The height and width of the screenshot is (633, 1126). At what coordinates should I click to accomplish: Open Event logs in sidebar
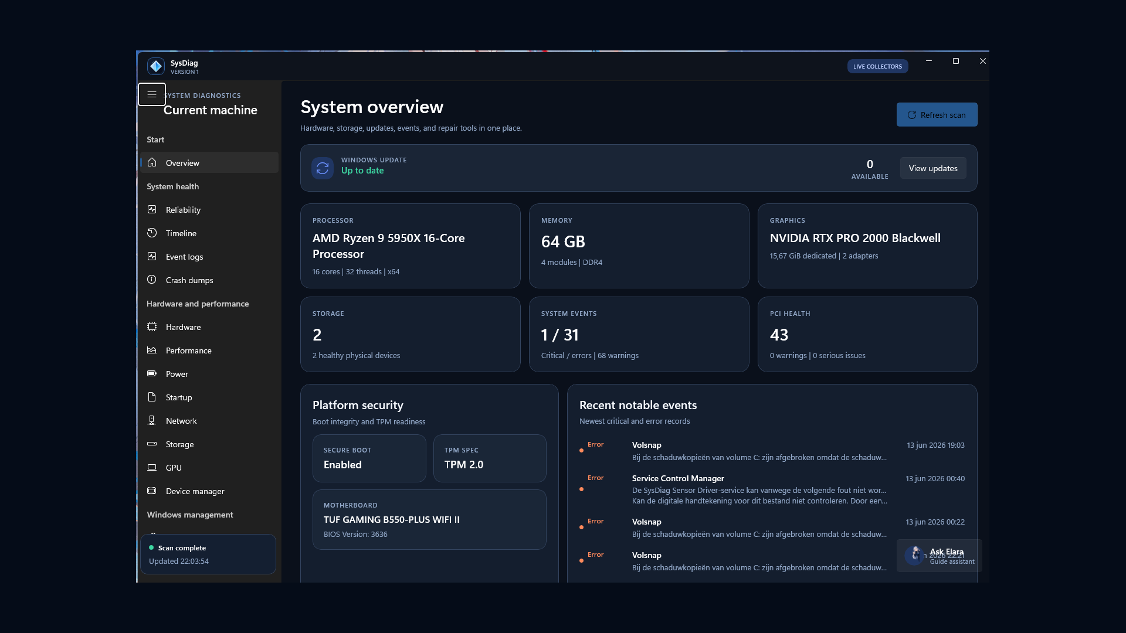pyautogui.click(x=209, y=256)
